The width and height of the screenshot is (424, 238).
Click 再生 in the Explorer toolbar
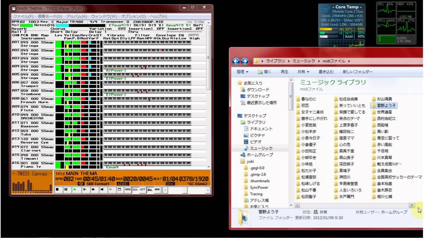click(284, 72)
